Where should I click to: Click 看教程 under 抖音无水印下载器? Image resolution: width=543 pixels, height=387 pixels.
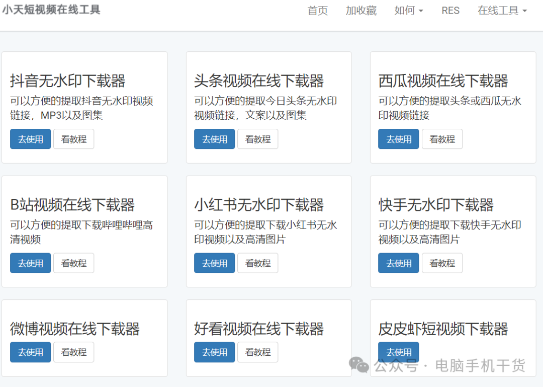click(74, 139)
